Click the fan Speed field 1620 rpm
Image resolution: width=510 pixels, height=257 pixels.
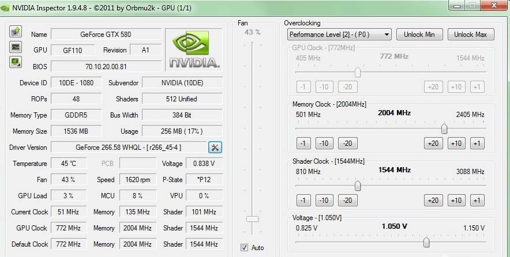coord(137,180)
